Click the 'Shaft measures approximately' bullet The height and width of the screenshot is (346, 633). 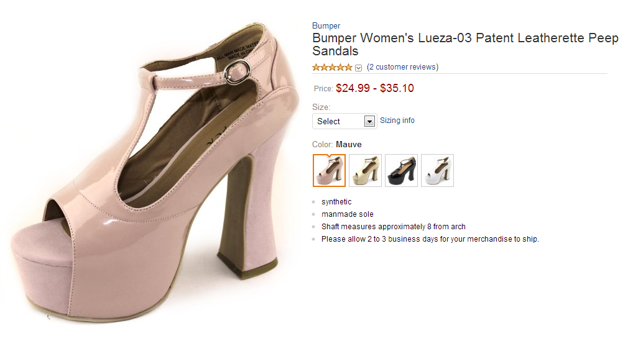point(393,227)
